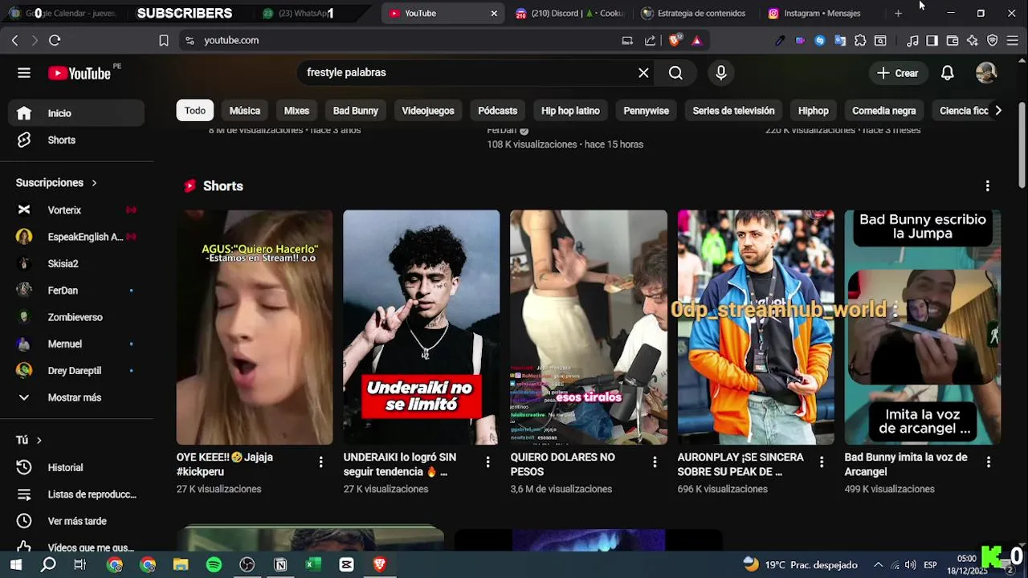Open menu for AURONPLAY short
Screen dimensions: 1028x578
[x=822, y=462]
